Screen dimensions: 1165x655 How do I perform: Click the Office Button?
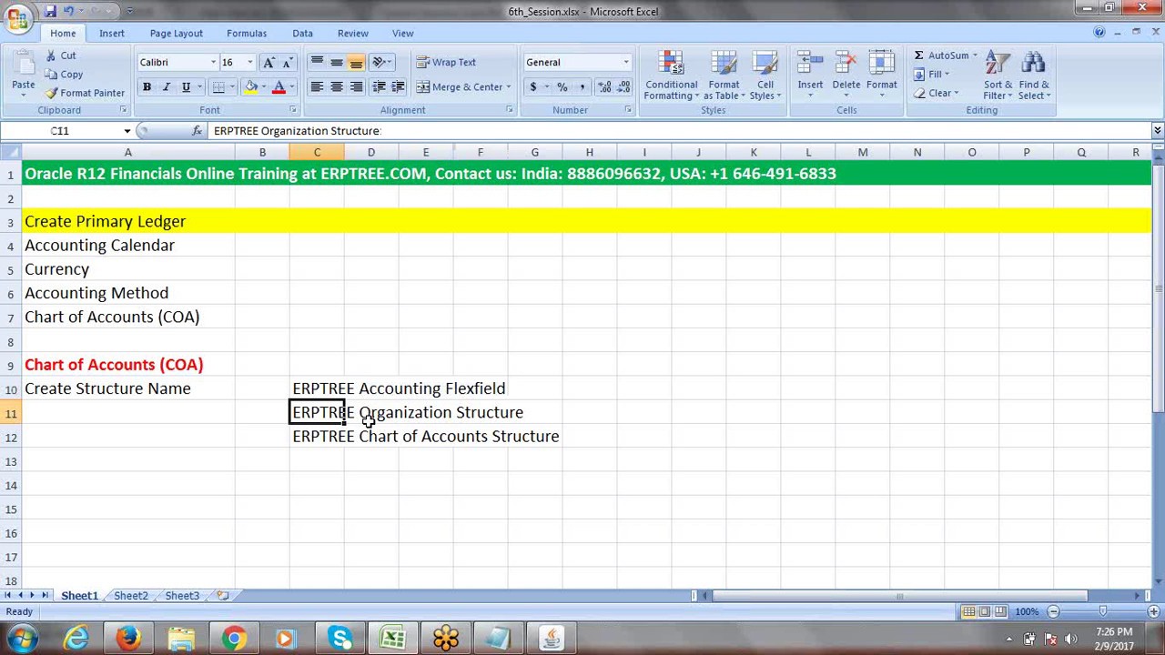17,18
